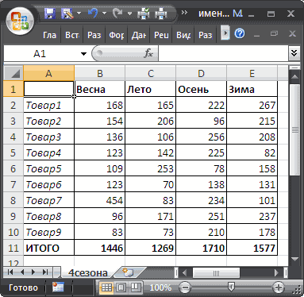Switch to Page Break Preview view
The height and width of the screenshot is (297, 304).
pos(136,287)
